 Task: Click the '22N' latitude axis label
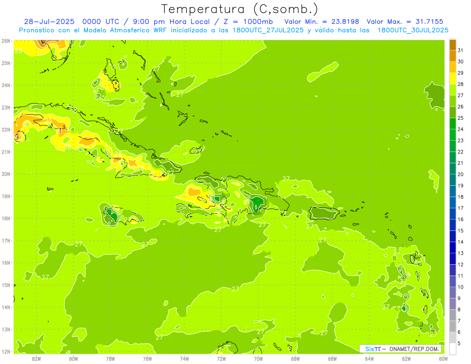pyautogui.click(x=5, y=130)
